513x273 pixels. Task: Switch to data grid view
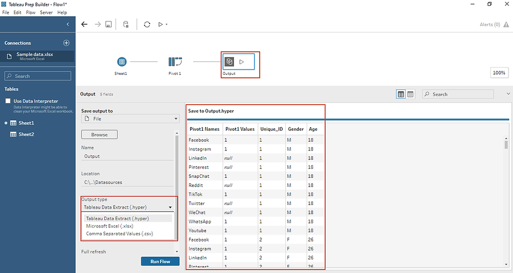click(401, 94)
